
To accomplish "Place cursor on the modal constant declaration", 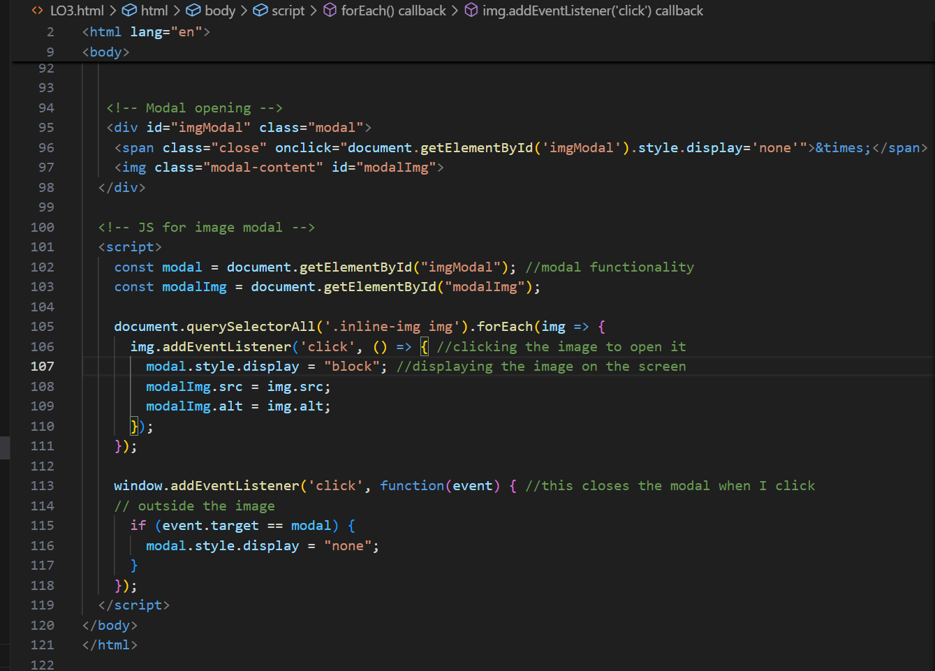I will 182,267.
